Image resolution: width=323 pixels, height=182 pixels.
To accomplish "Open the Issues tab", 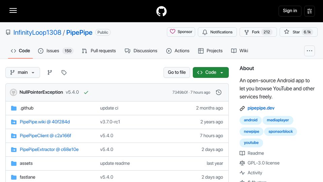I will tap(56, 51).
